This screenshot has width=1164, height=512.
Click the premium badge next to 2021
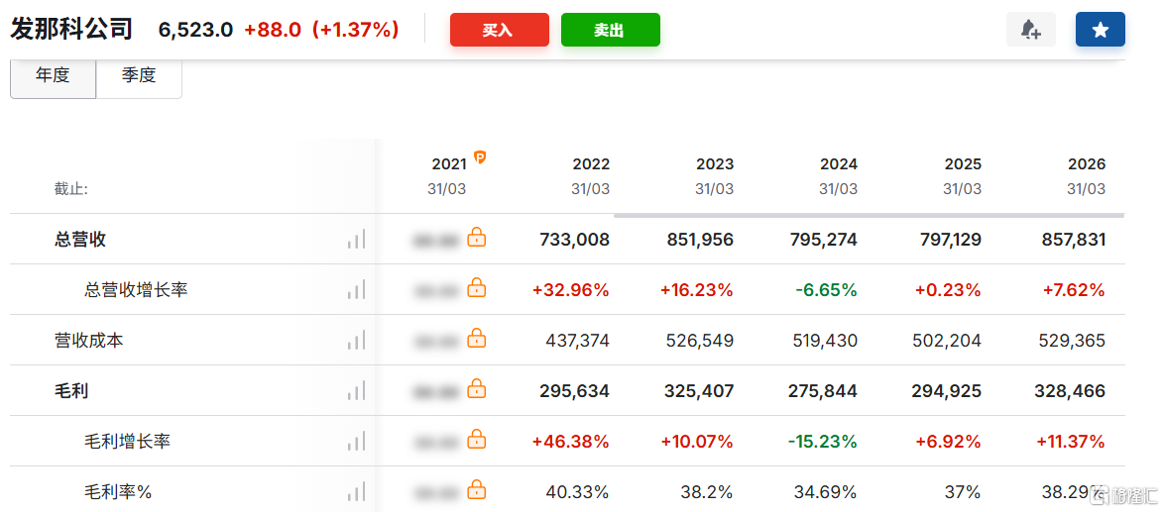480,157
